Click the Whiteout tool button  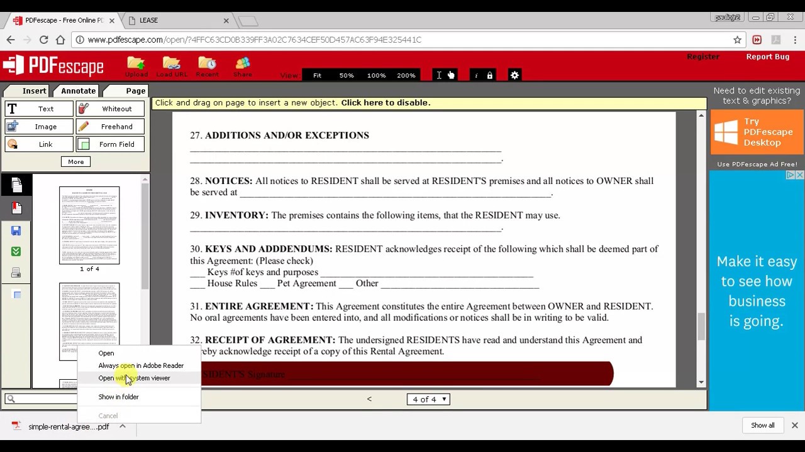coord(111,109)
